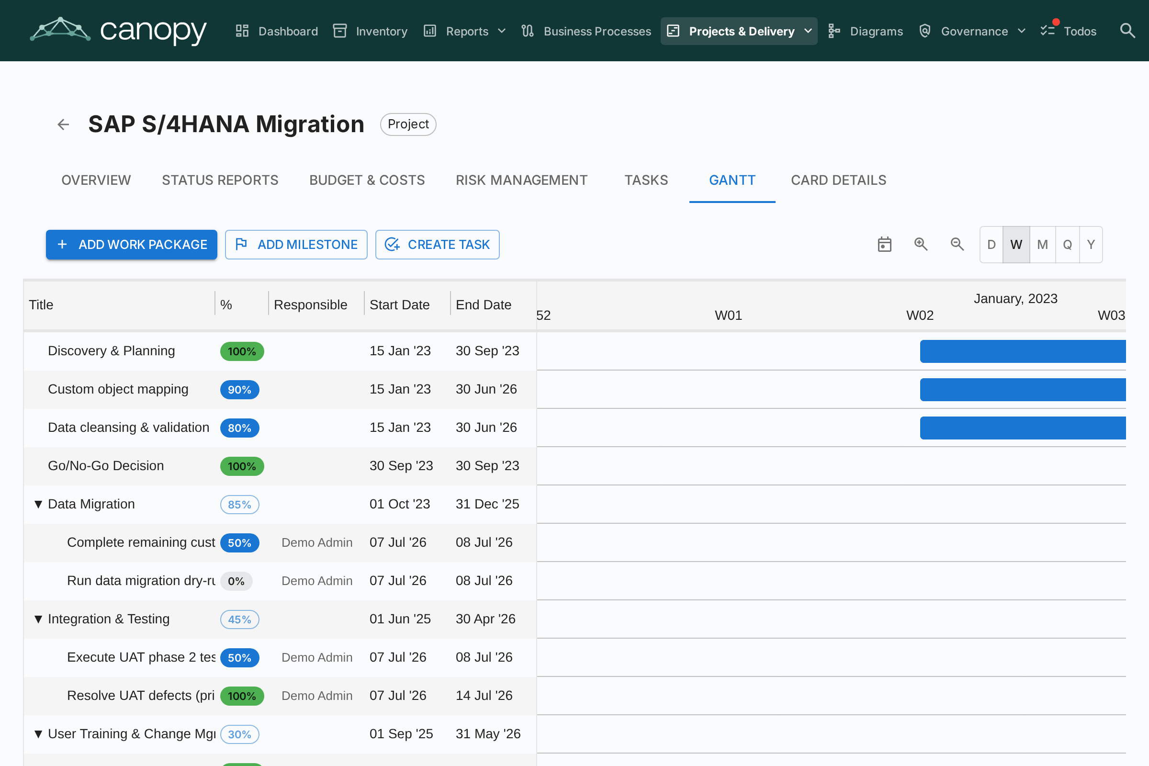Screen dimensions: 1149x766
Task: Switch Gantt scale to Week (W)
Action: click(x=1016, y=245)
